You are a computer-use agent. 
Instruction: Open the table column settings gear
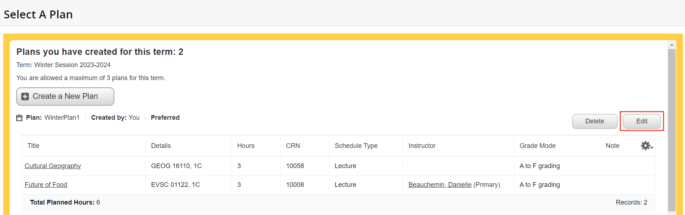coord(646,146)
